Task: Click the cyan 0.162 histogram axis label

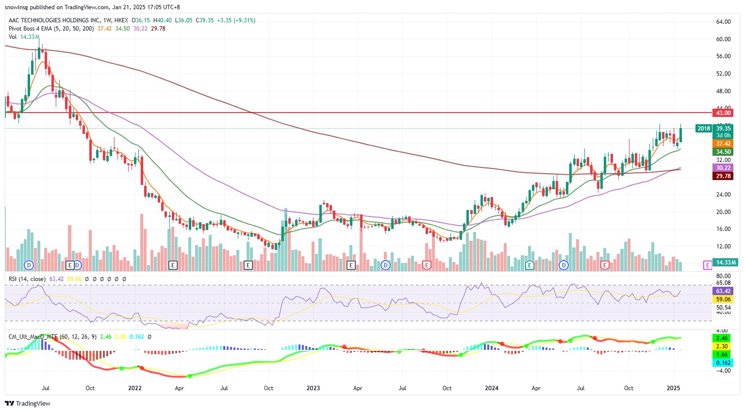Action: click(x=723, y=363)
